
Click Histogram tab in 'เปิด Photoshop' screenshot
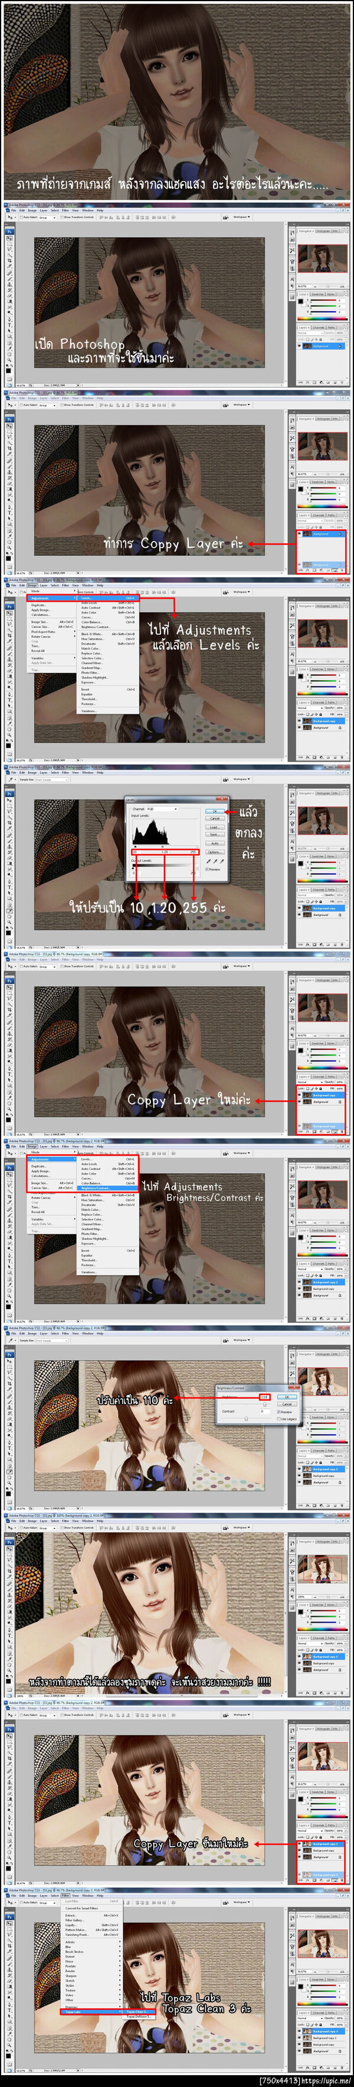pos(323,231)
